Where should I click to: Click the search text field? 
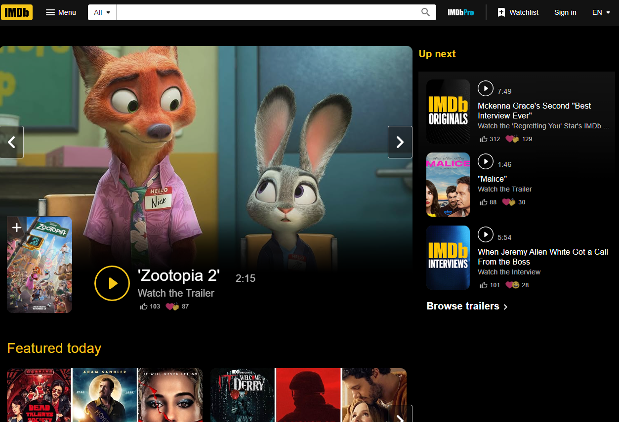pyautogui.click(x=267, y=12)
